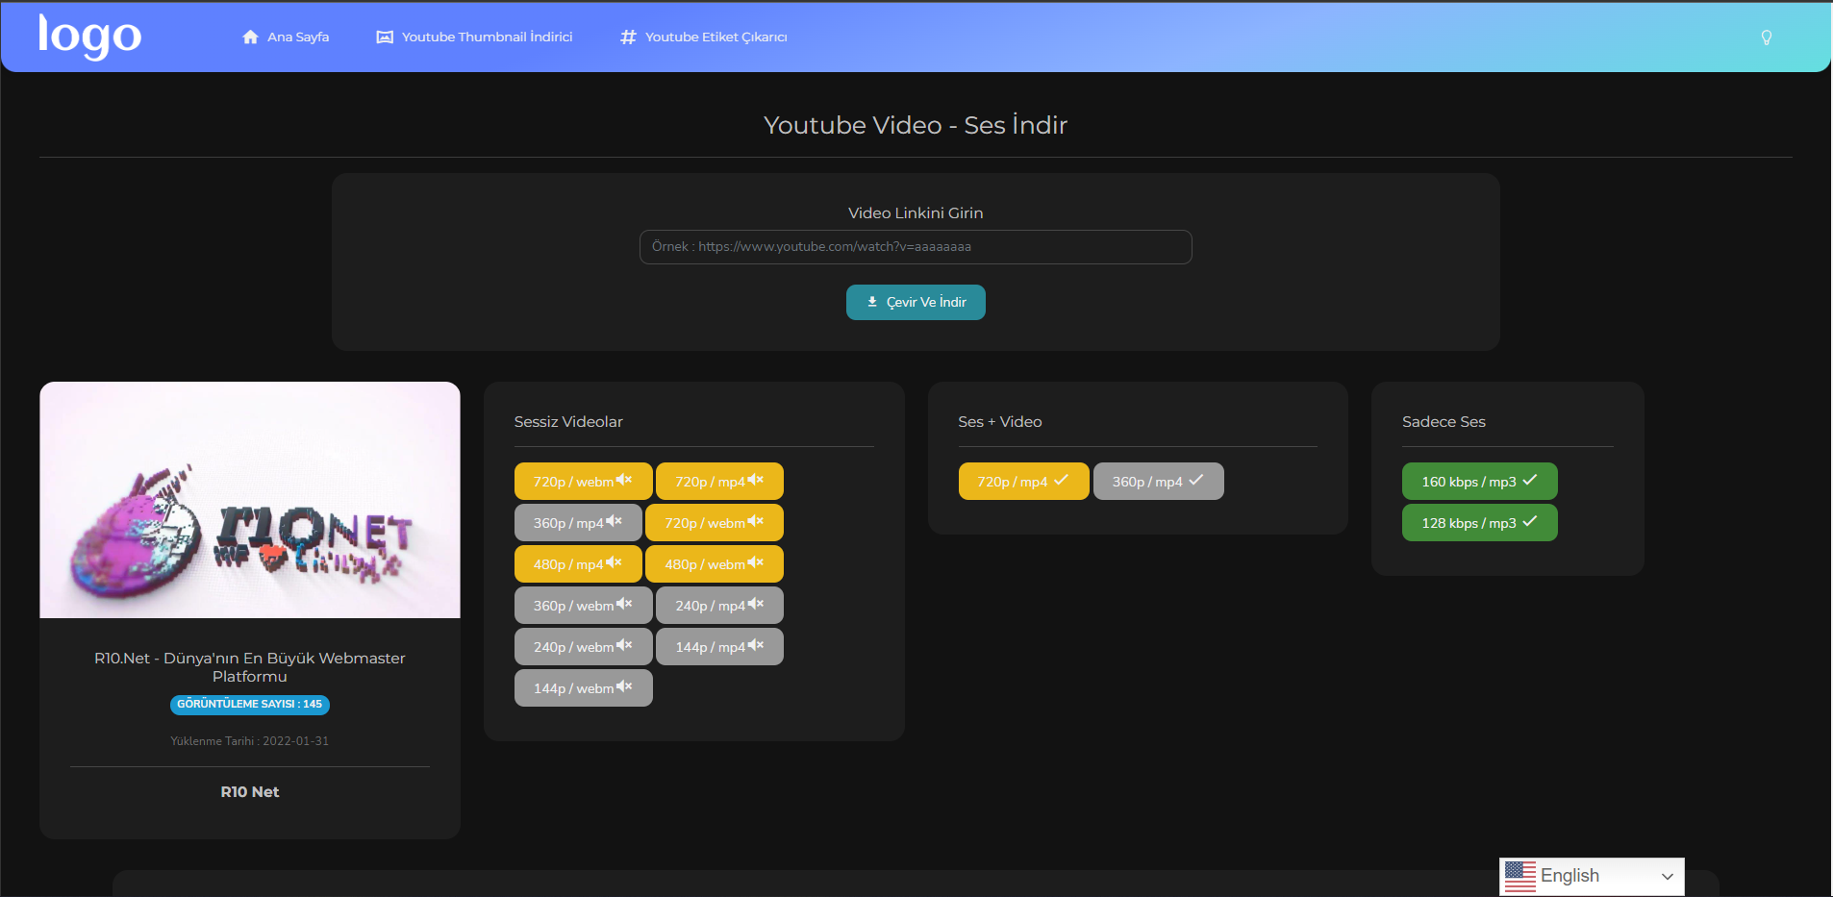Download silent 144p / webm video
The height and width of the screenshot is (897, 1833).
pos(584,688)
